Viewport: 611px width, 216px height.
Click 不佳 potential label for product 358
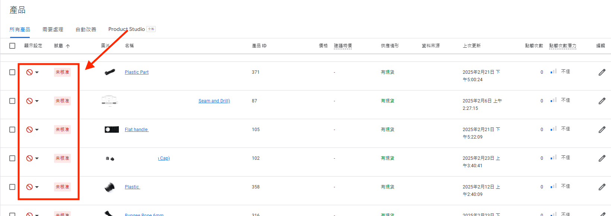[x=566, y=186]
